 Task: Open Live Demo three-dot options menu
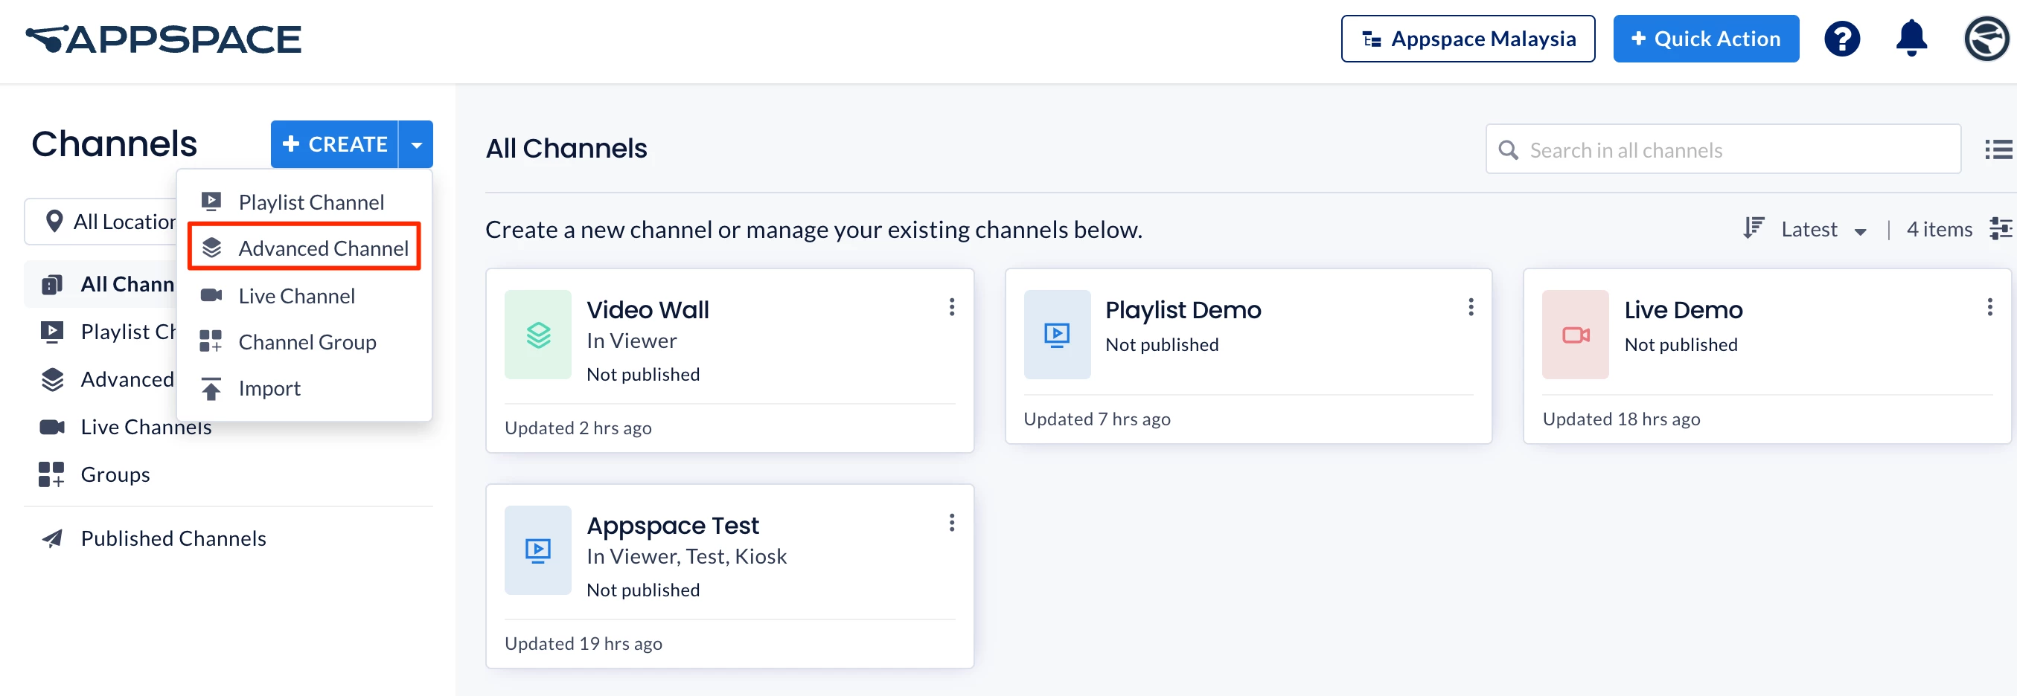(x=1989, y=307)
